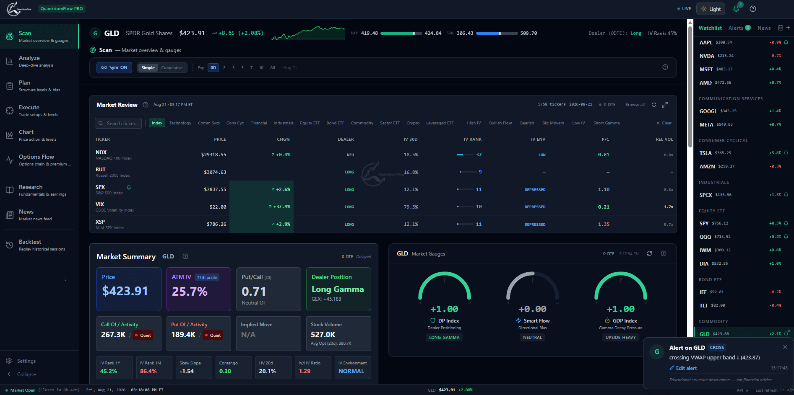Select the VIX row in Market Review
This screenshot has height=395, width=794.
tap(383, 207)
